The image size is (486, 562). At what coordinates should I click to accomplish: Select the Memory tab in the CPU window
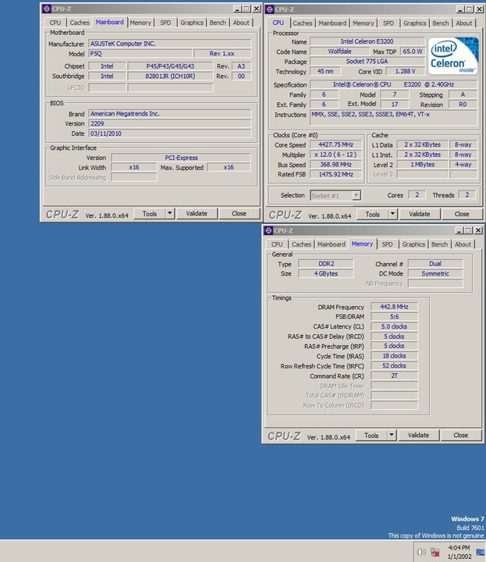(364, 23)
